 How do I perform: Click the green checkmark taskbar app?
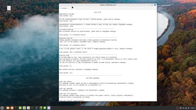coord(20,108)
